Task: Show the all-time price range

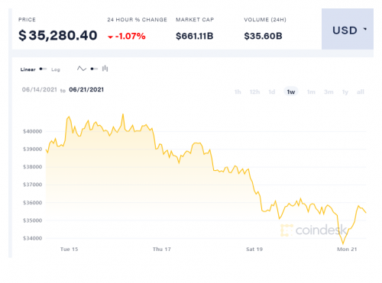Action: click(x=361, y=92)
